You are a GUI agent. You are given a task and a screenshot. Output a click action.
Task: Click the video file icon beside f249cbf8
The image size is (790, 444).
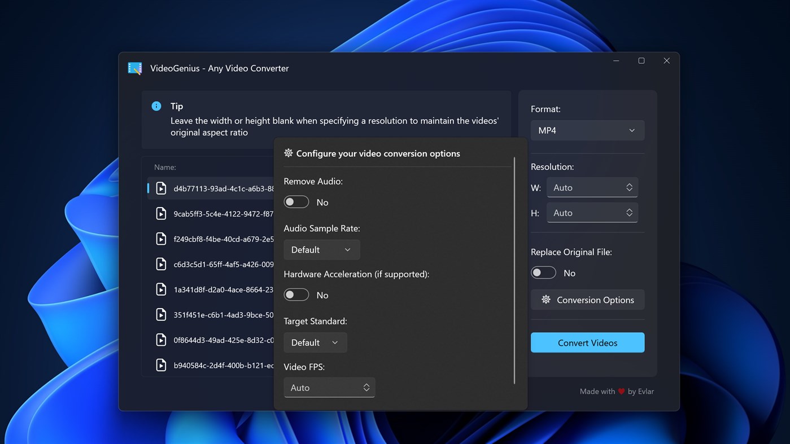(160, 239)
